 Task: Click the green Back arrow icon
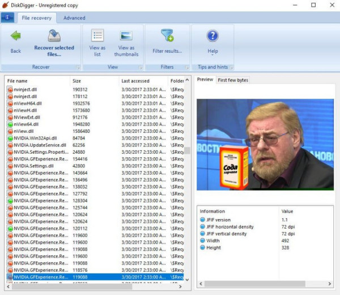[x=16, y=36]
